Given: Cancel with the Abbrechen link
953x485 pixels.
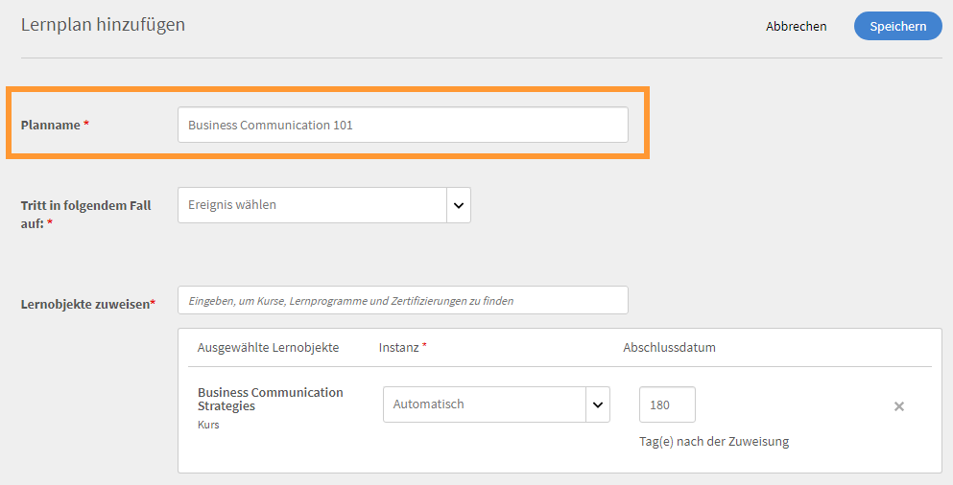Looking at the screenshot, I should coord(796,26).
